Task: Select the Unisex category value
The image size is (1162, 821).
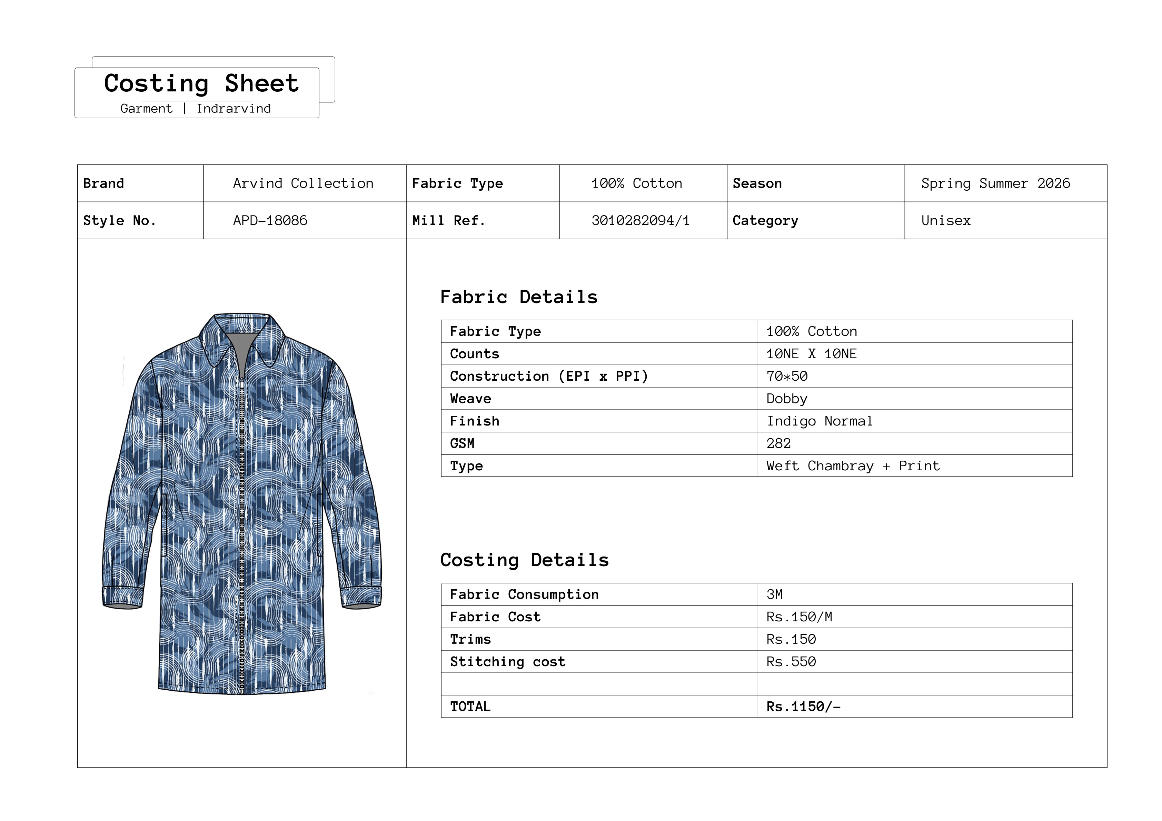Action: point(945,221)
